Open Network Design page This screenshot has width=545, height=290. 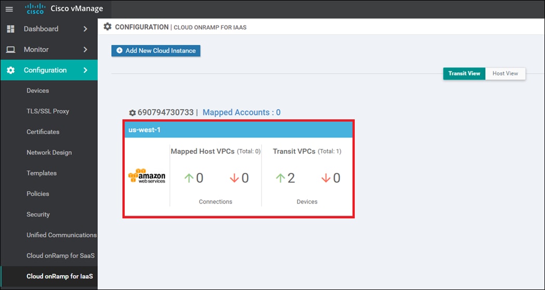pyautogui.click(x=49, y=153)
